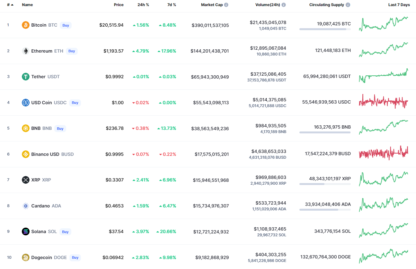Click Dogecoin price $0.06942
The width and height of the screenshot is (416, 269).
(x=113, y=257)
